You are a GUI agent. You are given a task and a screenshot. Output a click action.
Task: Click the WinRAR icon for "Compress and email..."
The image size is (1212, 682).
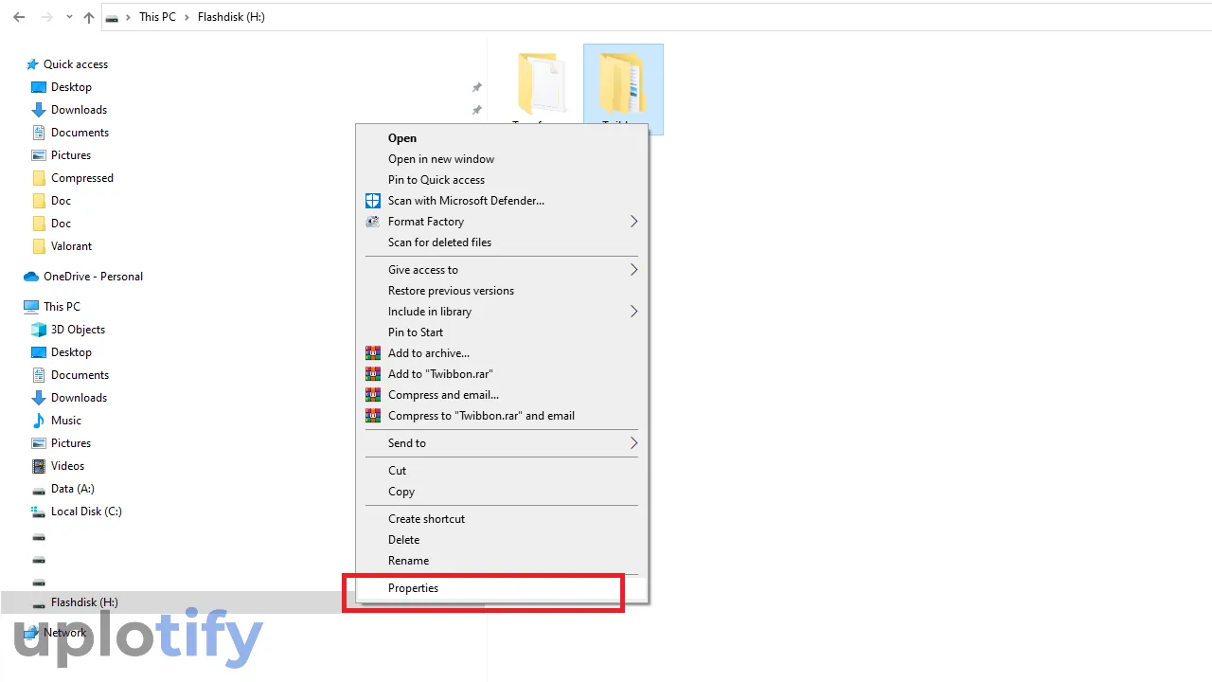pyautogui.click(x=373, y=395)
